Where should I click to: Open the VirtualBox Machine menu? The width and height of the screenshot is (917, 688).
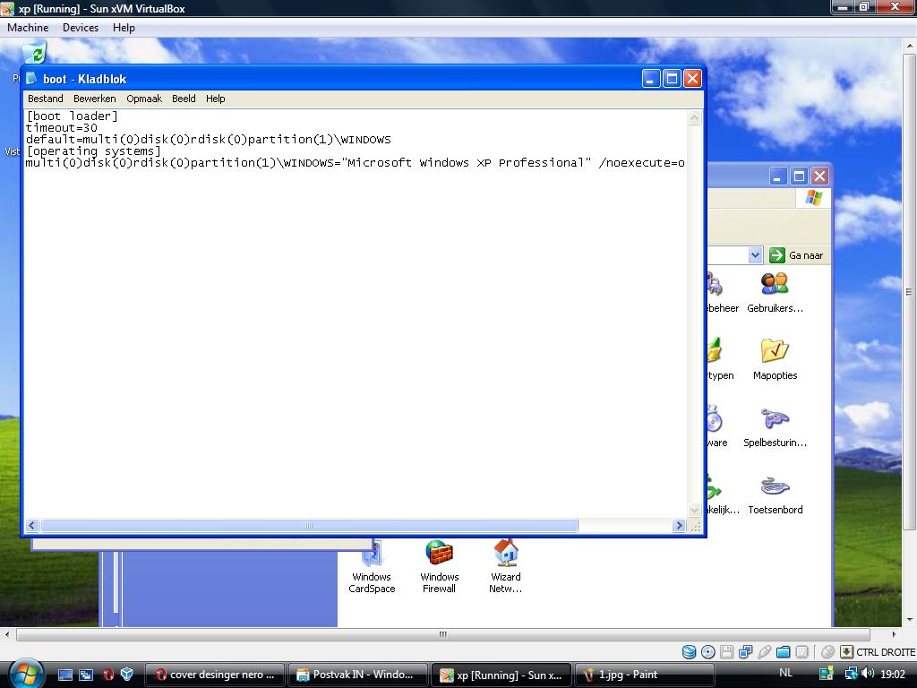28,28
